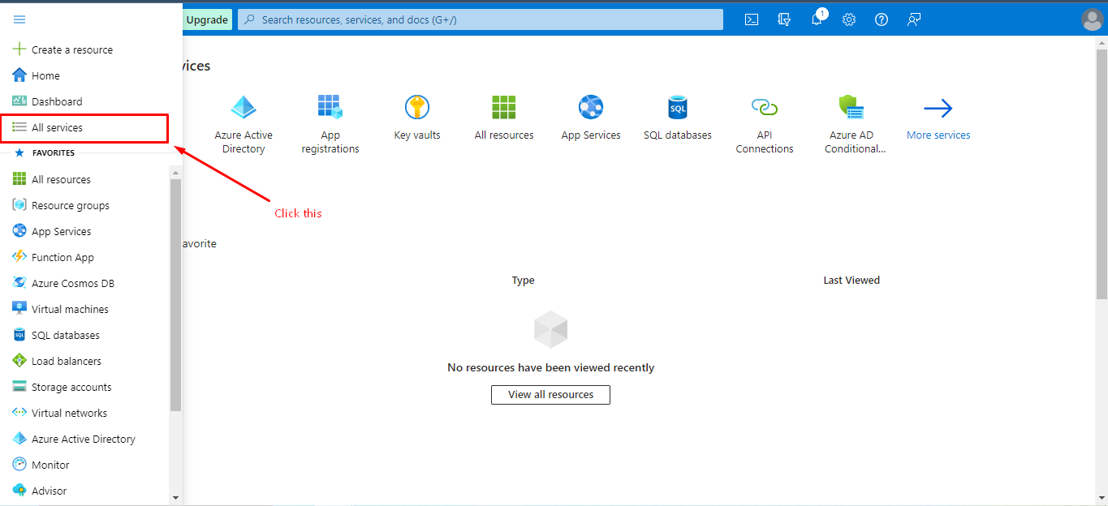The image size is (1108, 506).
Task: Click the page scrollbar down arrow
Action: tap(1101, 497)
